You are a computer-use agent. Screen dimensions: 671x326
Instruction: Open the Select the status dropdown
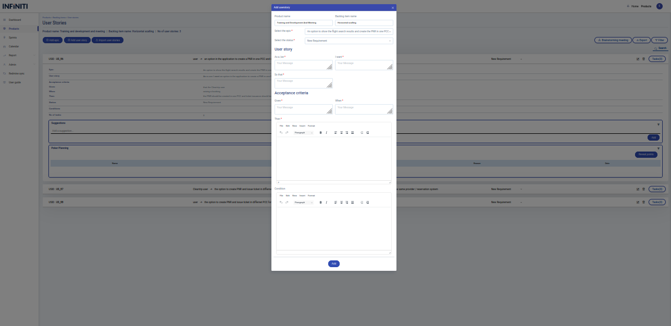click(x=349, y=41)
